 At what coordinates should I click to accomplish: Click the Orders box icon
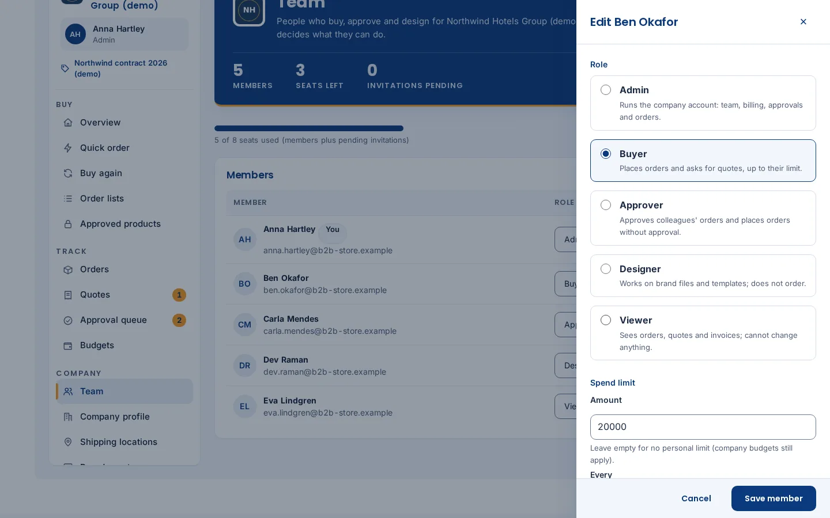[x=68, y=269]
